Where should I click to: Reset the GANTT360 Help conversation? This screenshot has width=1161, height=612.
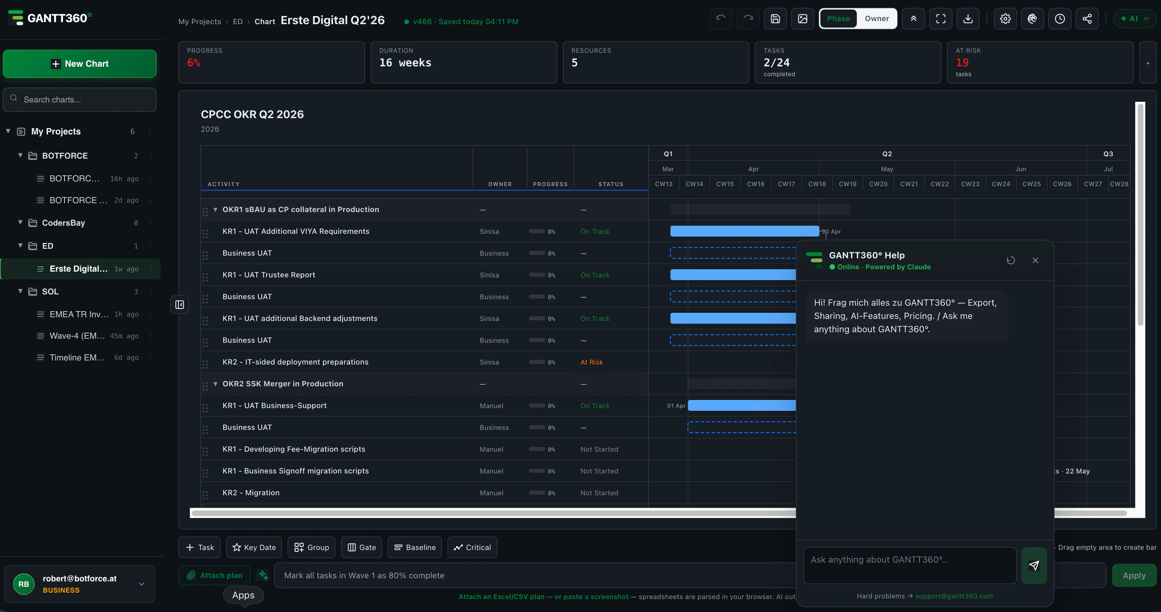point(1011,260)
